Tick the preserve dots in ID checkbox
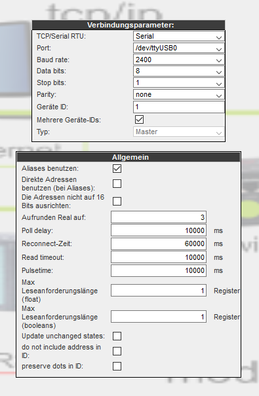Screen dimensions: 259x396 coord(117,366)
